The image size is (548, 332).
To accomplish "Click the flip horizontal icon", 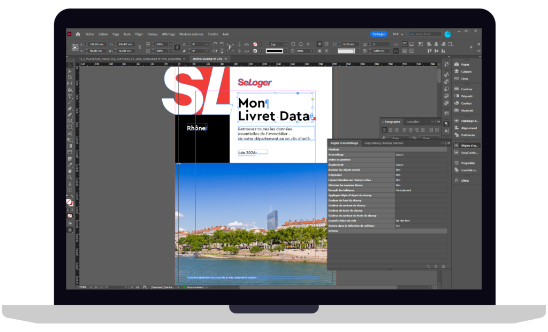I will pos(215,51).
